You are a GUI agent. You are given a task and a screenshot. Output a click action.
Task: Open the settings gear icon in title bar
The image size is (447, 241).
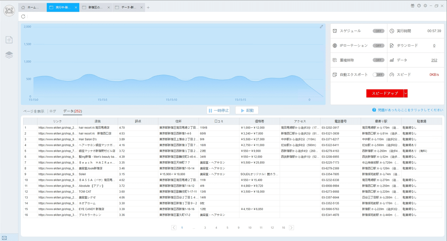click(x=425, y=6)
